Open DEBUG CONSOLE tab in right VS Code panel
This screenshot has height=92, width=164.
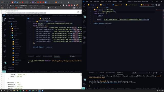pos(110,73)
